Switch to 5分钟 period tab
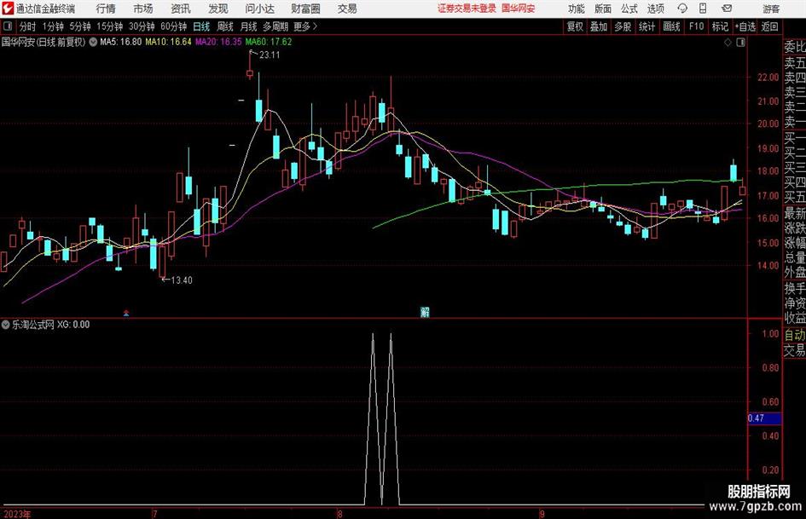806x519 pixels. pos(80,26)
